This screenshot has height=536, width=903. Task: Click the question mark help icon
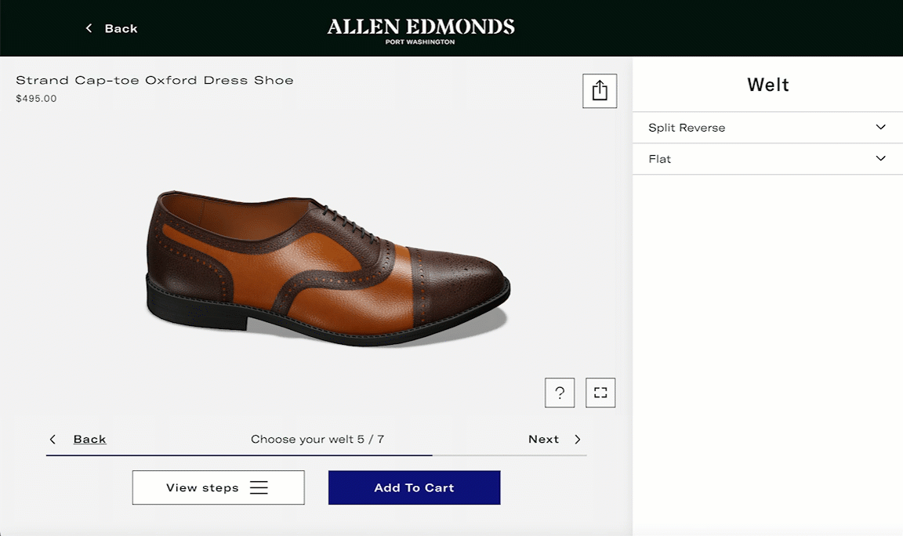[560, 393]
